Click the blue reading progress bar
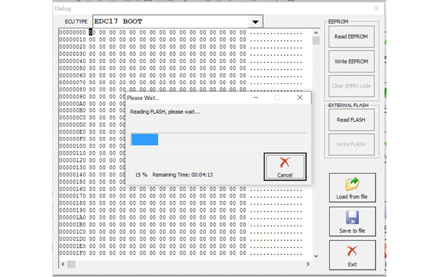This screenshot has height=277, width=439. click(x=145, y=139)
